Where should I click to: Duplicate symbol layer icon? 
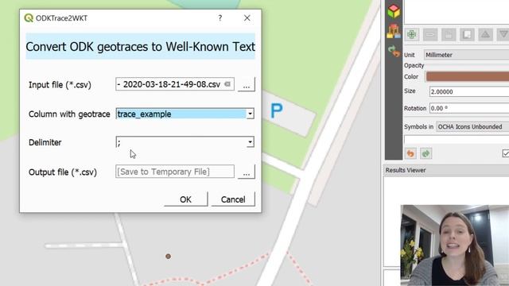click(467, 34)
